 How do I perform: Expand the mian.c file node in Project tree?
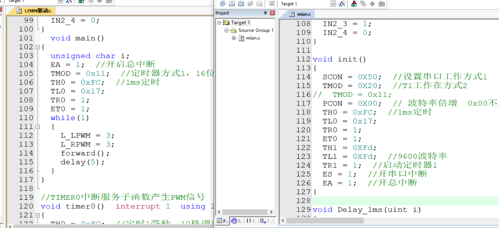click(234, 38)
